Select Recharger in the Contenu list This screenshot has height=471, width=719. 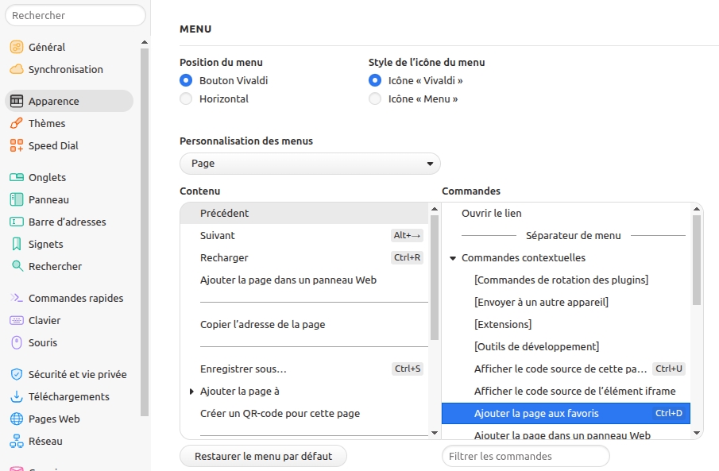[x=224, y=257]
